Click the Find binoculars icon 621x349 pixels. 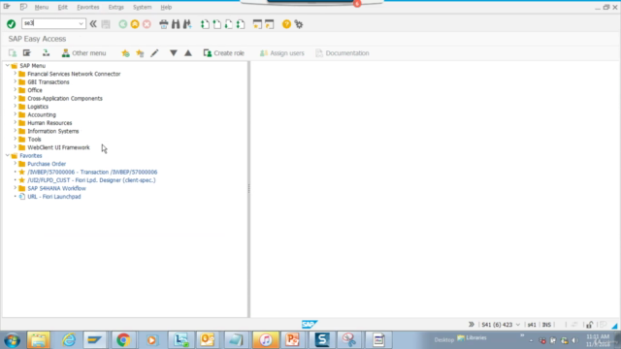pos(176,24)
